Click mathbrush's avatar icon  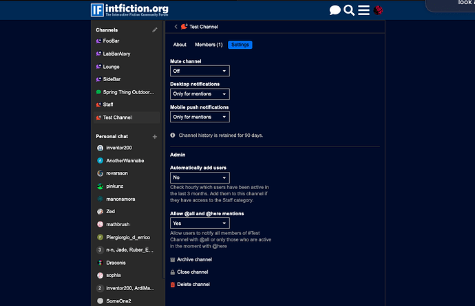click(100, 224)
